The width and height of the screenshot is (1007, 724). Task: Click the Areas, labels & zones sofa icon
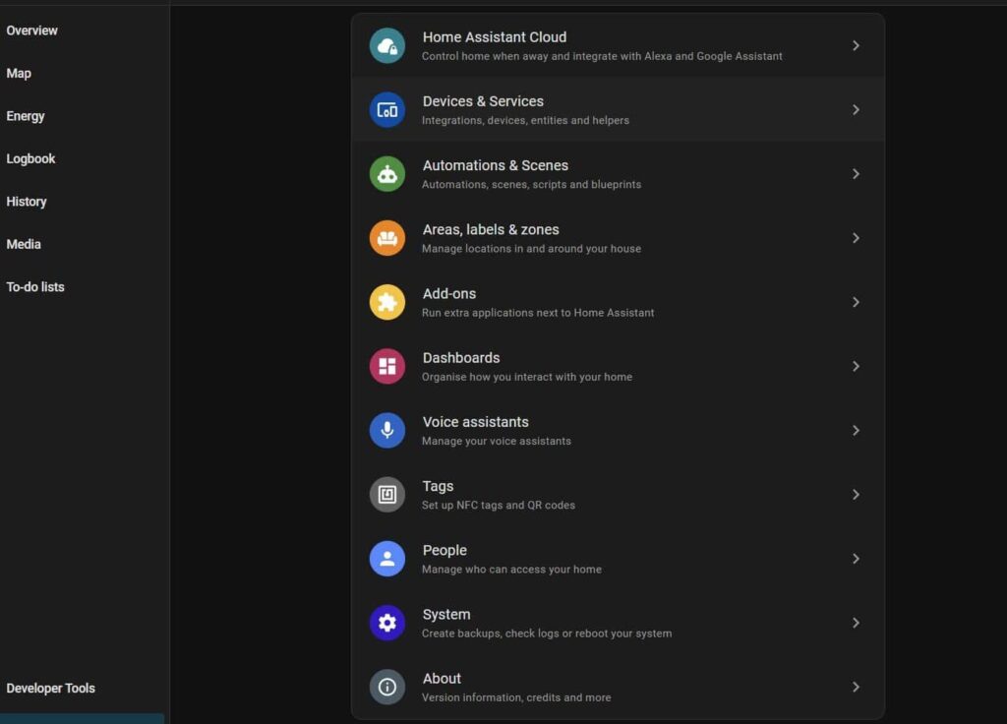pos(387,238)
